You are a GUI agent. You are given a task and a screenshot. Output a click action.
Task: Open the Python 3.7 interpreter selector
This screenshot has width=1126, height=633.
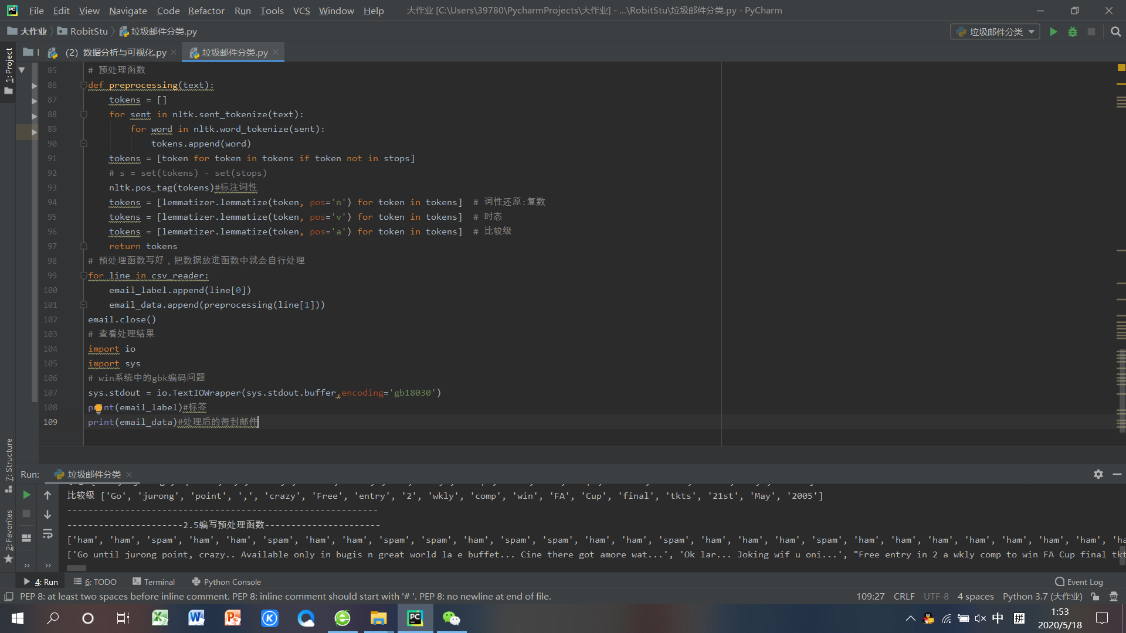1042,597
